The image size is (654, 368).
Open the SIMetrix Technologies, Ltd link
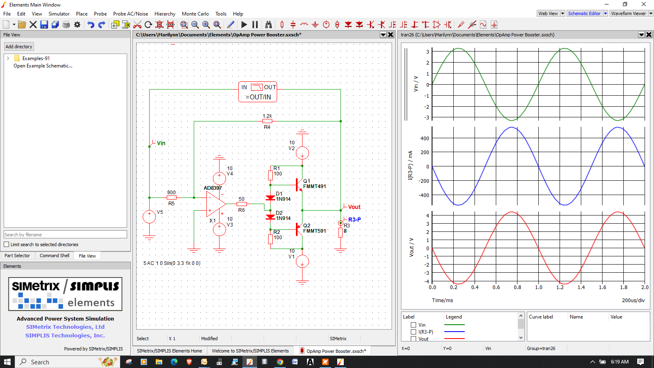pyautogui.click(x=65, y=327)
